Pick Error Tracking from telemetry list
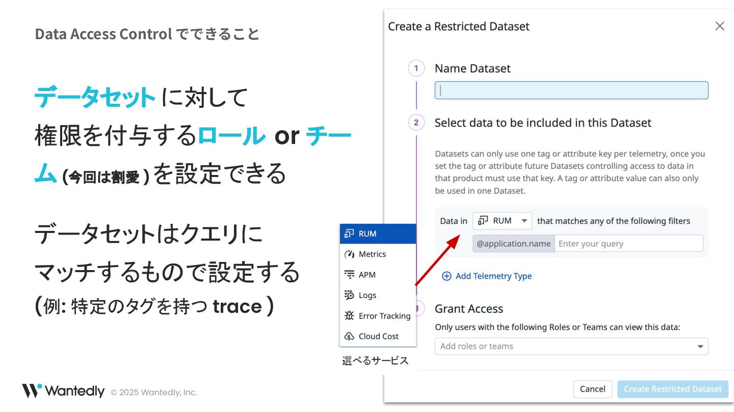 point(378,316)
